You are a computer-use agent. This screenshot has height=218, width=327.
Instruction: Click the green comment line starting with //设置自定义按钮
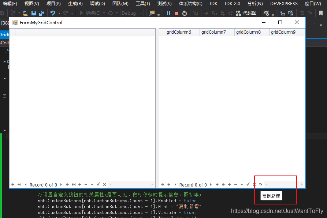tap(119, 195)
